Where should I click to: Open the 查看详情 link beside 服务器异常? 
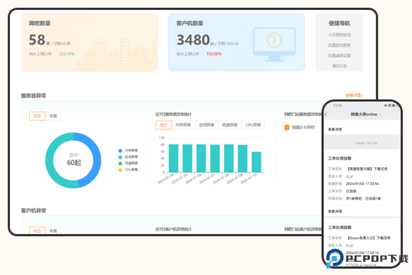pos(354,96)
